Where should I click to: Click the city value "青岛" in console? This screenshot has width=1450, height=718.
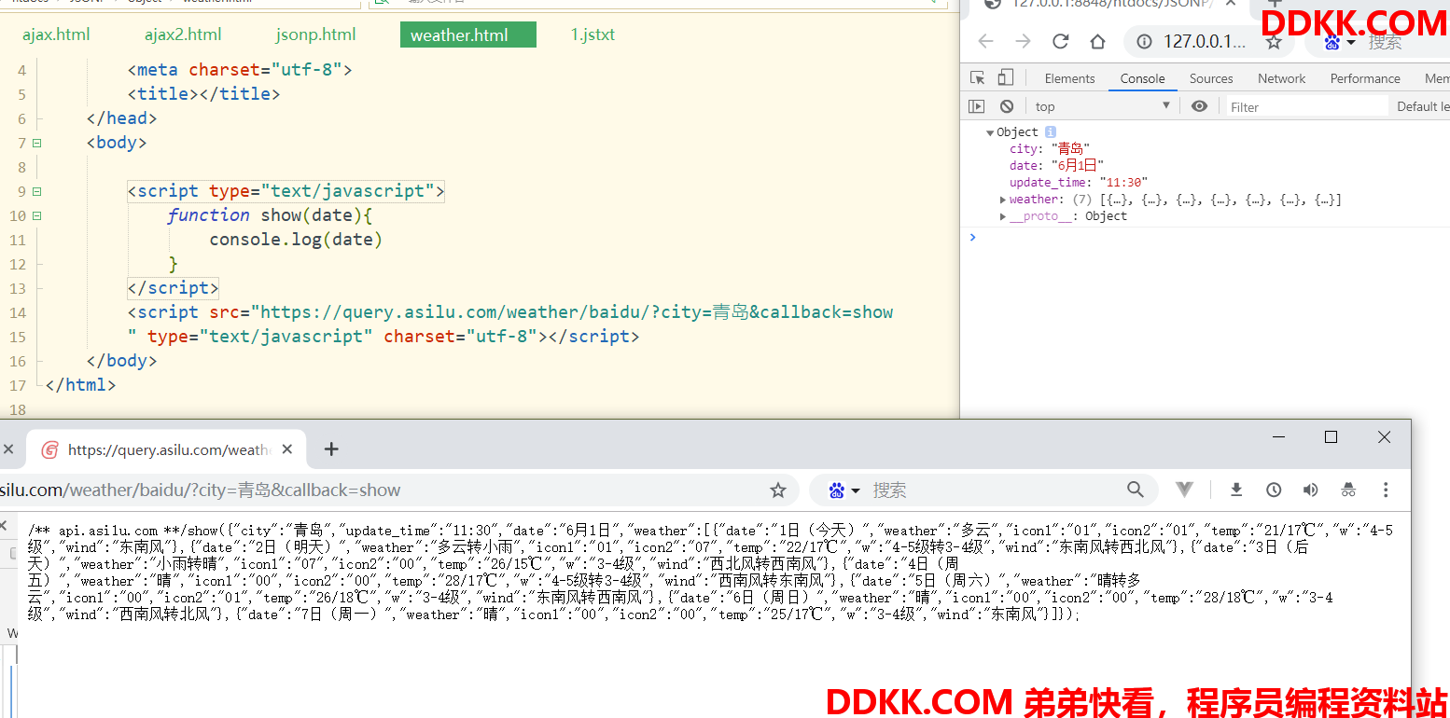point(1070,149)
